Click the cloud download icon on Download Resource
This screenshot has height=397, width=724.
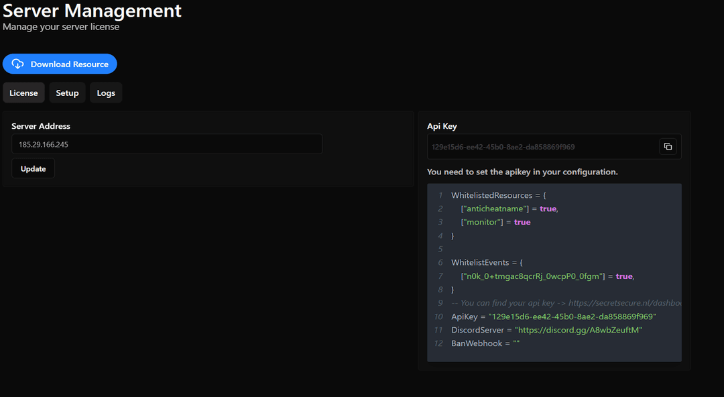click(x=17, y=64)
